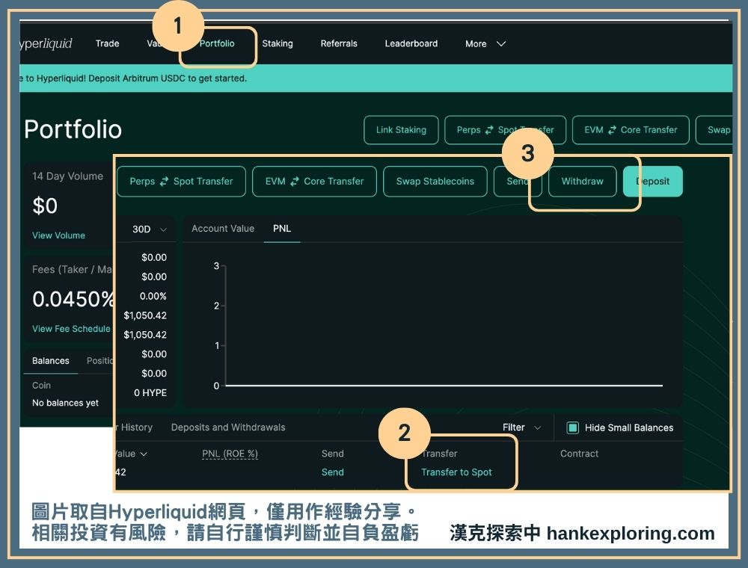Open the Filter dropdown
Screen dimensions: 748x568
(521, 427)
